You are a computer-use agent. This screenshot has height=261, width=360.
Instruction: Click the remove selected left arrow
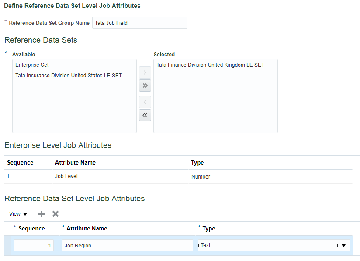coord(145,102)
